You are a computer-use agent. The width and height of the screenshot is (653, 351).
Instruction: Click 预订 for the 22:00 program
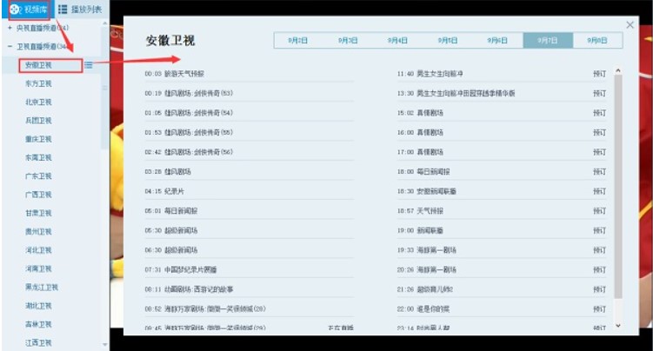click(599, 309)
